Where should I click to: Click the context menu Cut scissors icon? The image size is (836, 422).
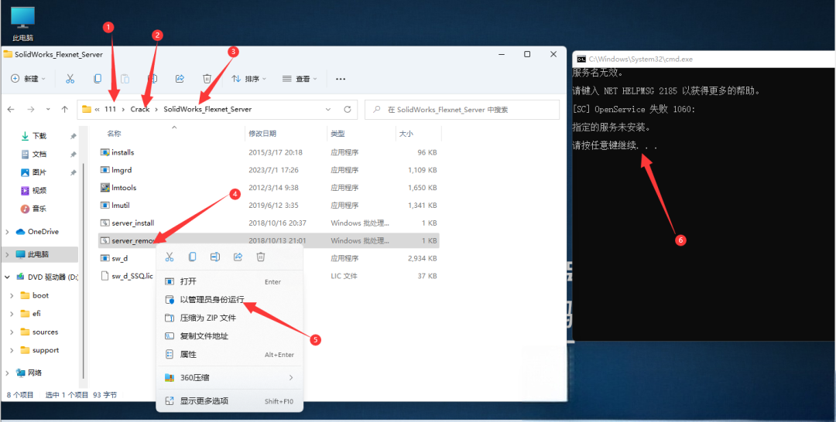coord(170,257)
